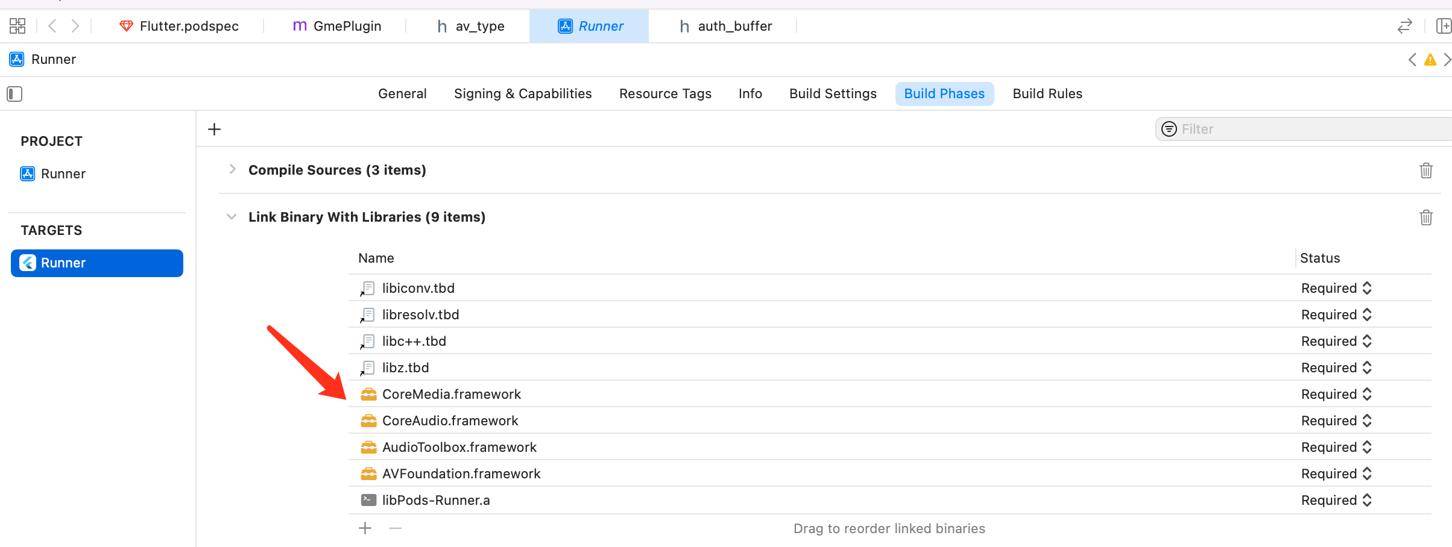Click the libz.tbd file icon
The image size is (1452, 547).
(x=368, y=368)
